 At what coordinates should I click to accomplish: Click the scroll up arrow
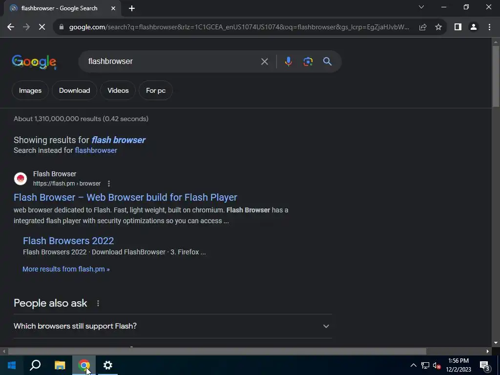[x=496, y=42]
